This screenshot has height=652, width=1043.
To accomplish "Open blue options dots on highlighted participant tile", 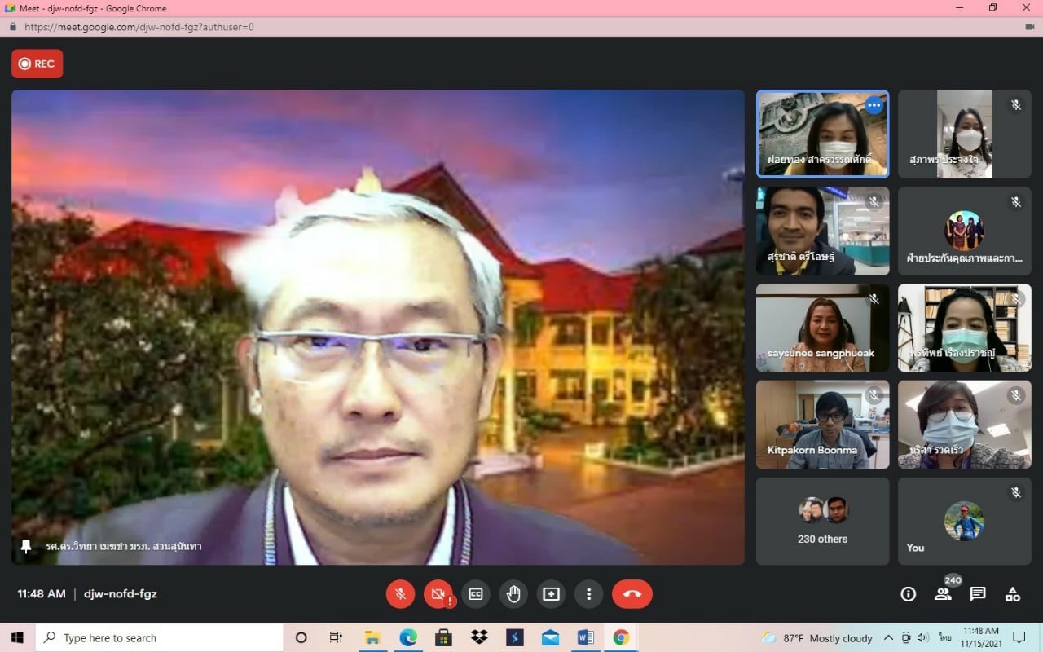I will pos(874,105).
